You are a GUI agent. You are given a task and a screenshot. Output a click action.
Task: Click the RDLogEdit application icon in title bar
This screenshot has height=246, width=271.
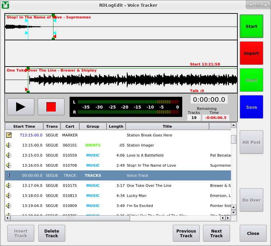pyautogui.click(x=5, y=5)
